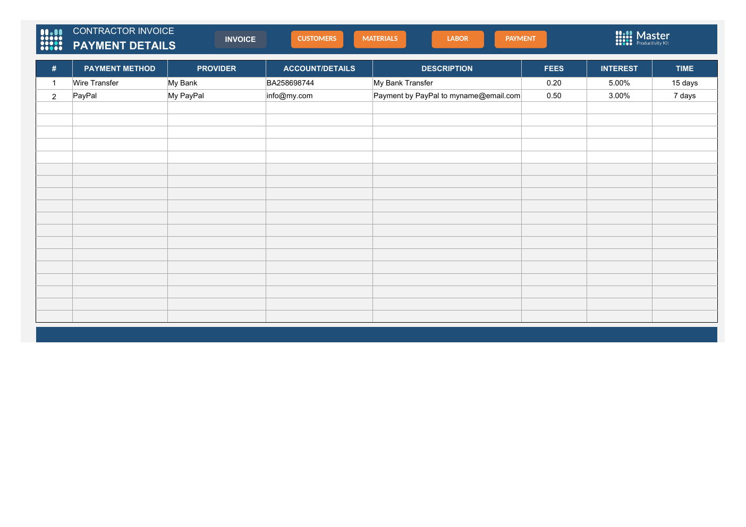Select the TIME column header

click(x=684, y=68)
